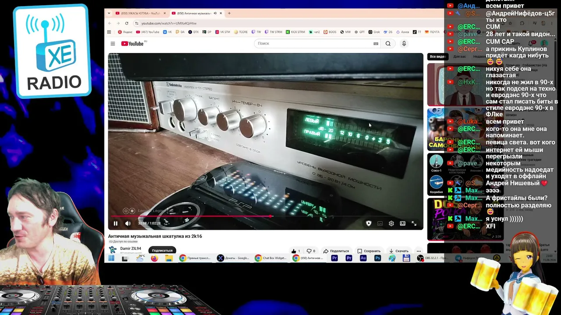This screenshot has height=315, width=561.
Task: Open the TCORE bookmark
Action: [x=241, y=32]
